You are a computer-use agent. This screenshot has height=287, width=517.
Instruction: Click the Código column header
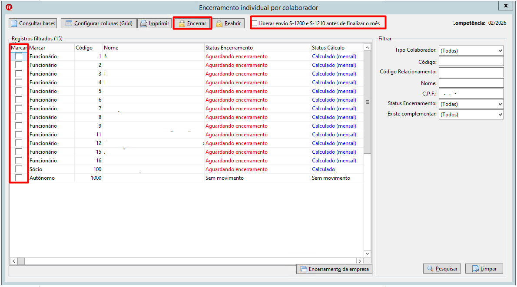88,48
